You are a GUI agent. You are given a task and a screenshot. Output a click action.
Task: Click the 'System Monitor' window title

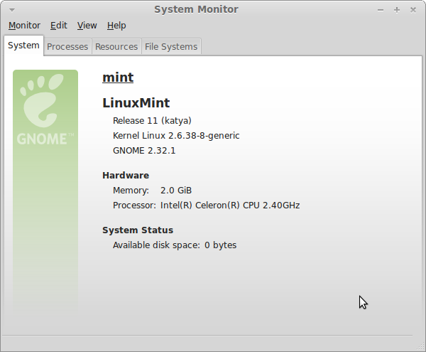(x=196, y=9)
